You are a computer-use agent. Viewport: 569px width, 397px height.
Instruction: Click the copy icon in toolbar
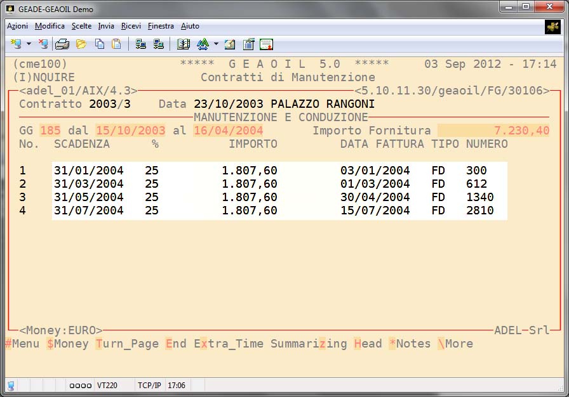click(100, 44)
